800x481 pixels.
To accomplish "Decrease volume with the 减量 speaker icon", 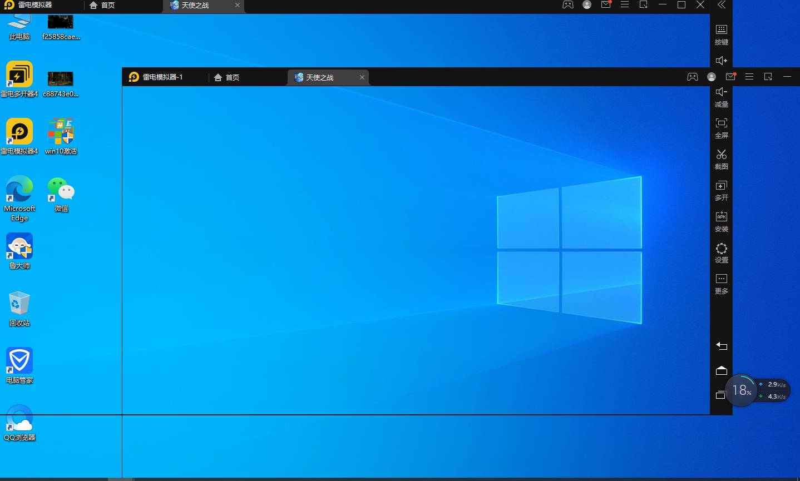I will (721, 96).
